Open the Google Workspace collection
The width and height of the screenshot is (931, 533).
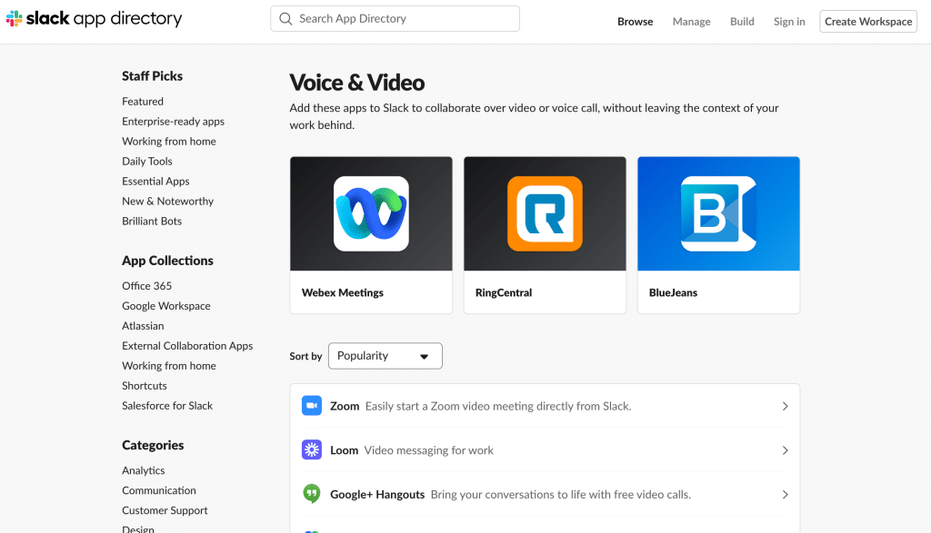coord(165,306)
